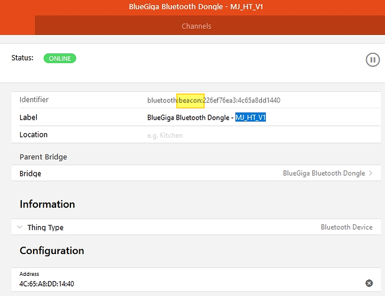Click the Thing Type row label
This screenshot has height=296, width=385.
click(x=46, y=227)
